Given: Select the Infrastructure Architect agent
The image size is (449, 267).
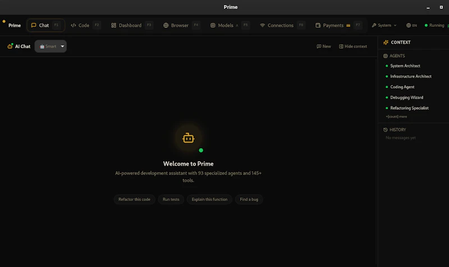Looking at the screenshot, I should click(x=411, y=76).
